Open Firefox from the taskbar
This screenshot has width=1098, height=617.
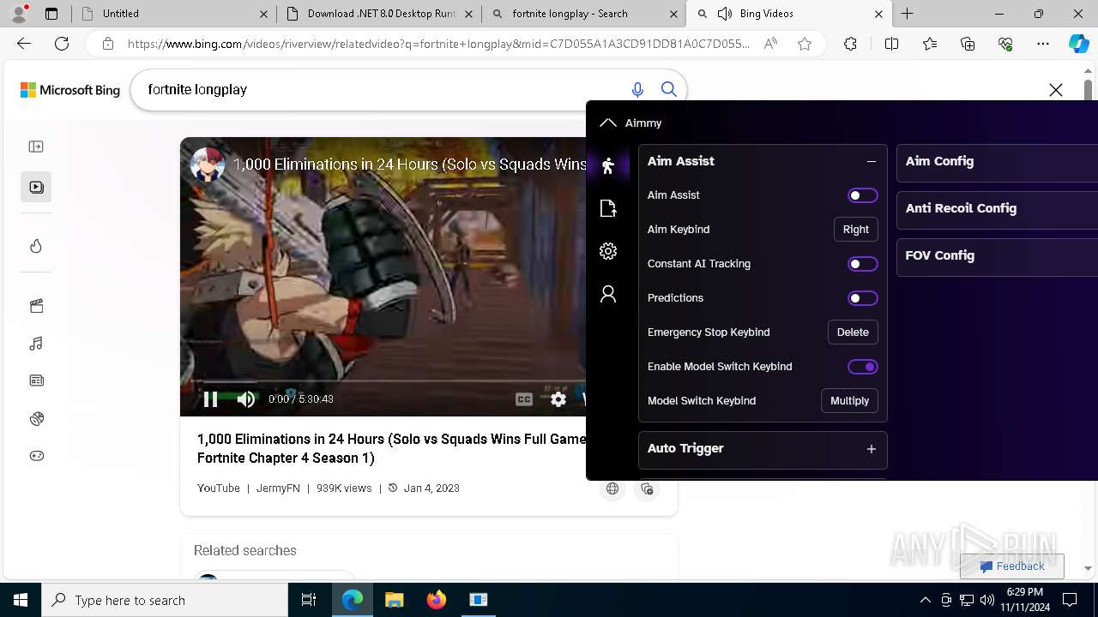(x=437, y=600)
